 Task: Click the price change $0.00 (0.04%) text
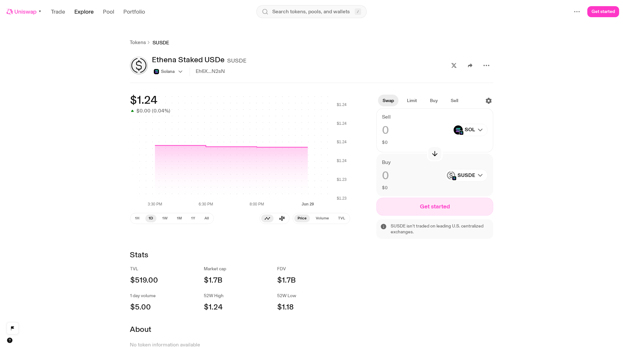click(x=153, y=111)
